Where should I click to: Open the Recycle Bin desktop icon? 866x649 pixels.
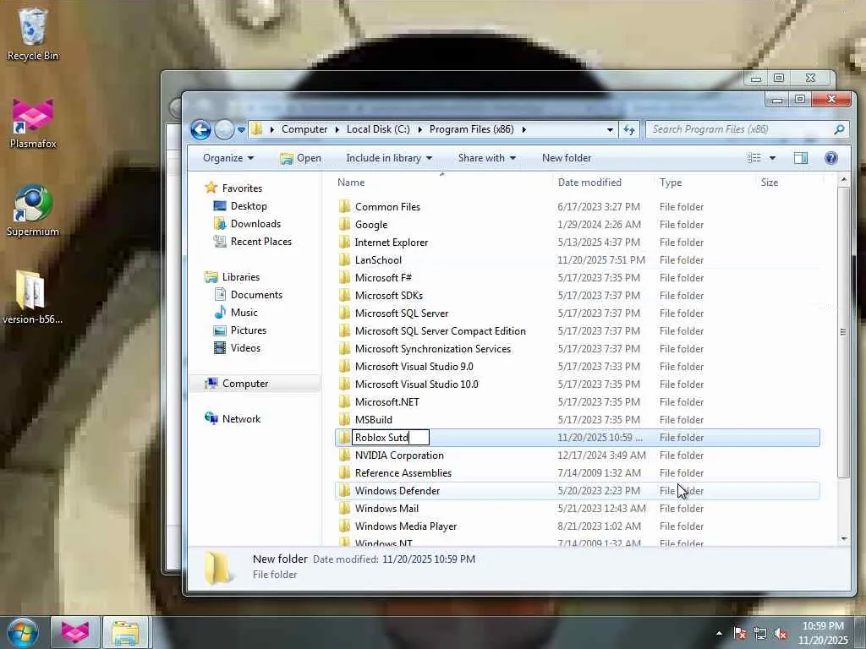[33, 34]
